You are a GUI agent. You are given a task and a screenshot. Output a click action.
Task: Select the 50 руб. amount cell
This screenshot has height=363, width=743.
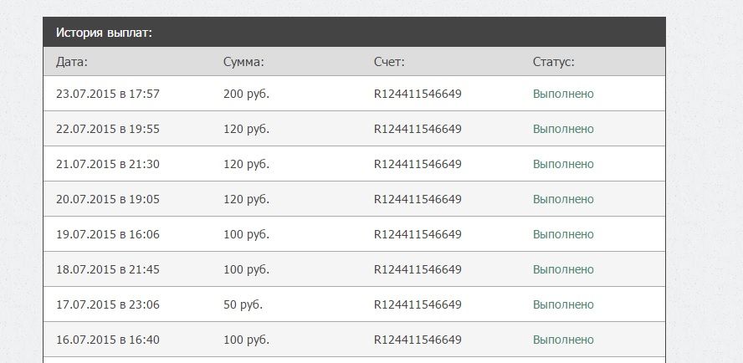pos(243,304)
